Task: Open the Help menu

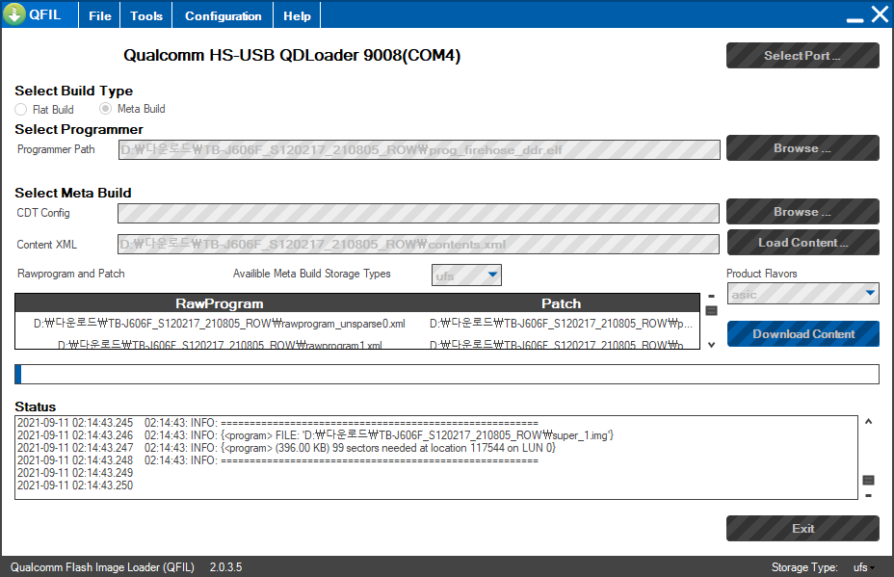Action: tap(297, 16)
